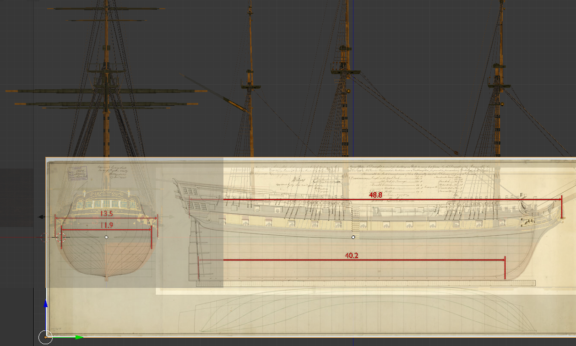
Task: Click the 13.5 measurement label
Action: tap(106, 213)
